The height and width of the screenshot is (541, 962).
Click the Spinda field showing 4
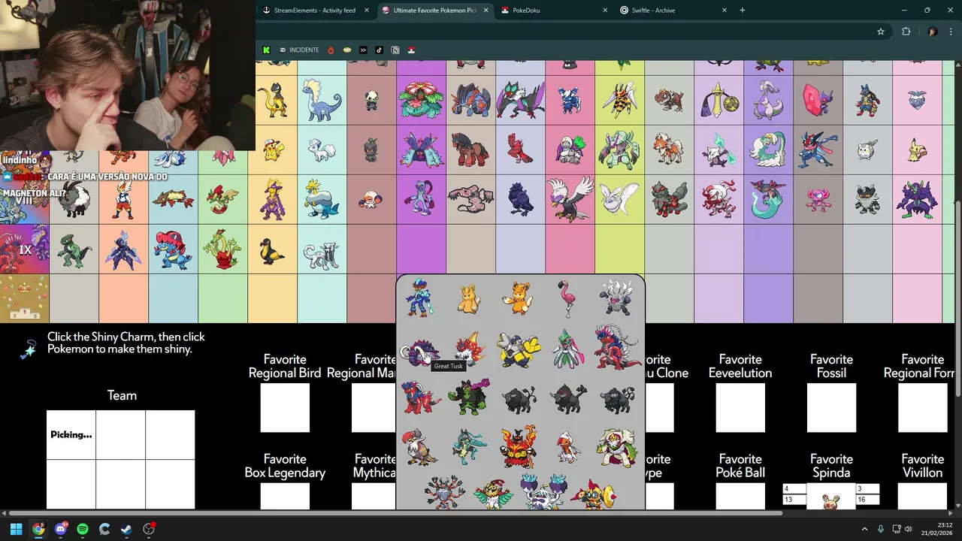click(794, 488)
